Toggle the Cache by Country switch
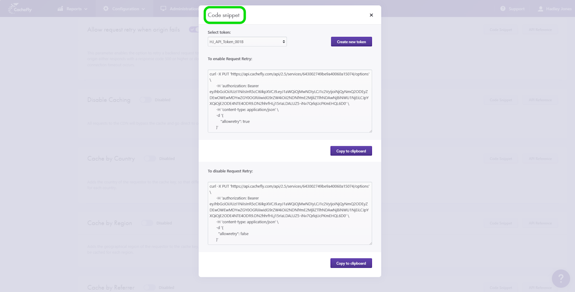This screenshot has height=292, width=575. coord(150,159)
